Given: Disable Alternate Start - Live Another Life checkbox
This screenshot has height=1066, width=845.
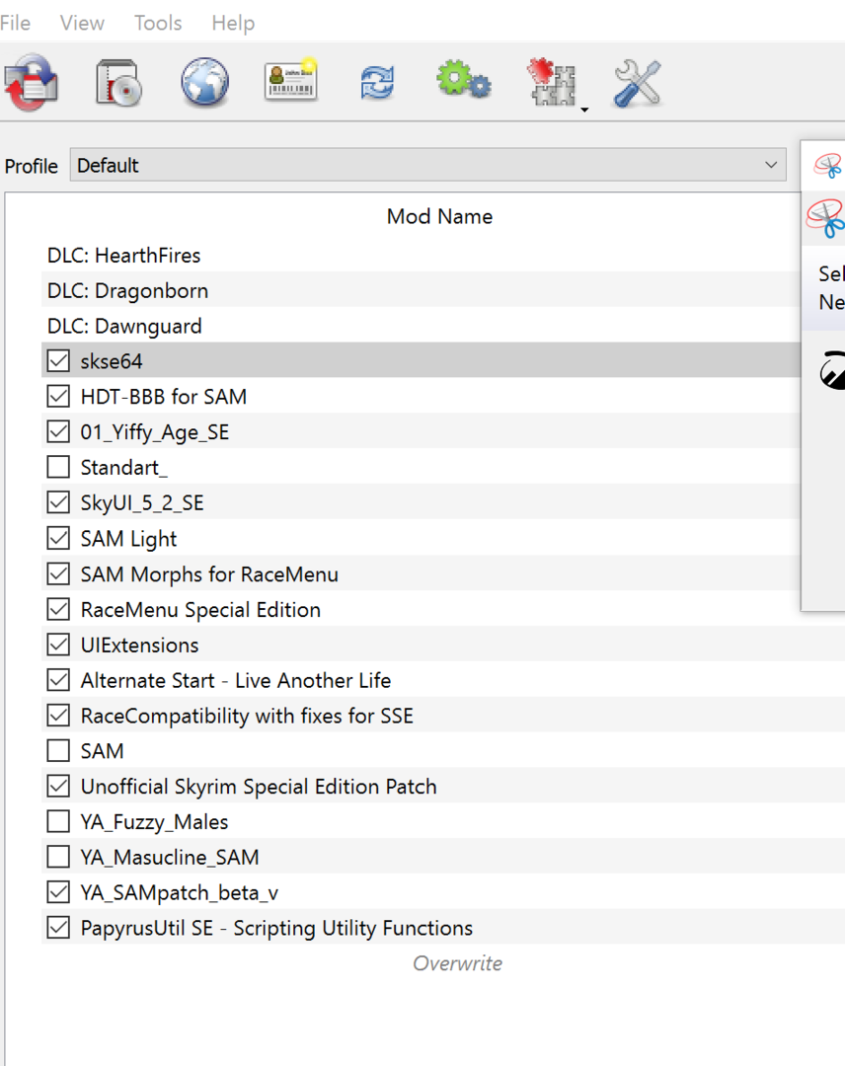Looking at the screenshot, I should 58,680.
